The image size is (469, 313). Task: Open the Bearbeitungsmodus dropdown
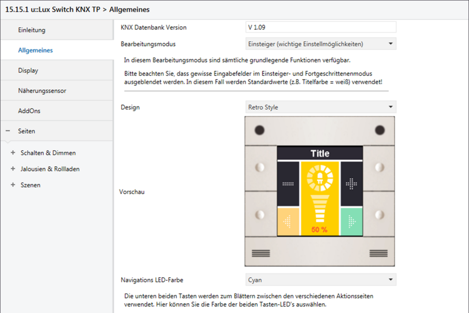pos(321,44)
